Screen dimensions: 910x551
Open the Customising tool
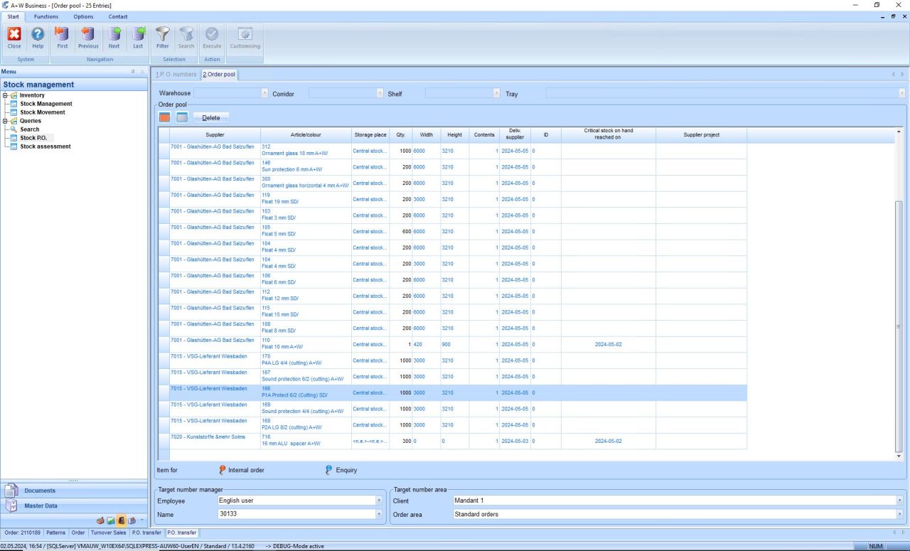coord(245,38)
